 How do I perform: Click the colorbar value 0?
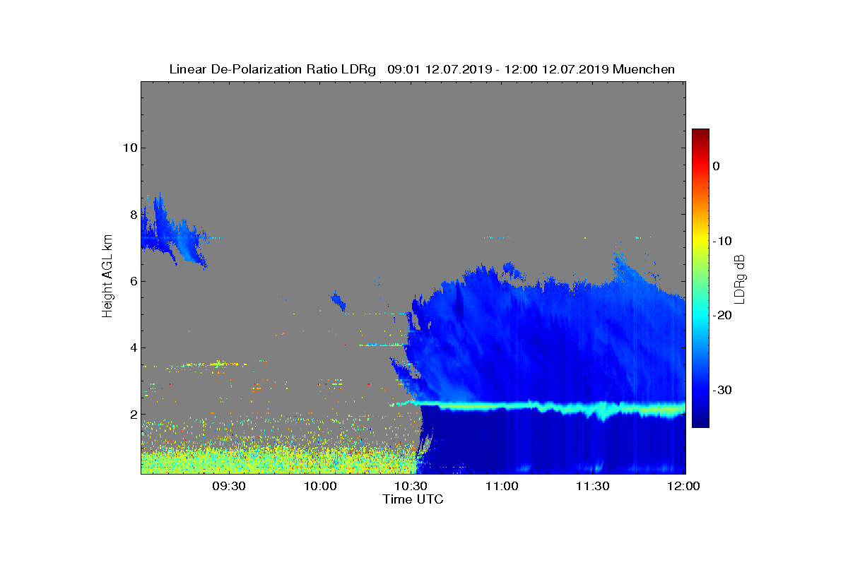(717, 166)
